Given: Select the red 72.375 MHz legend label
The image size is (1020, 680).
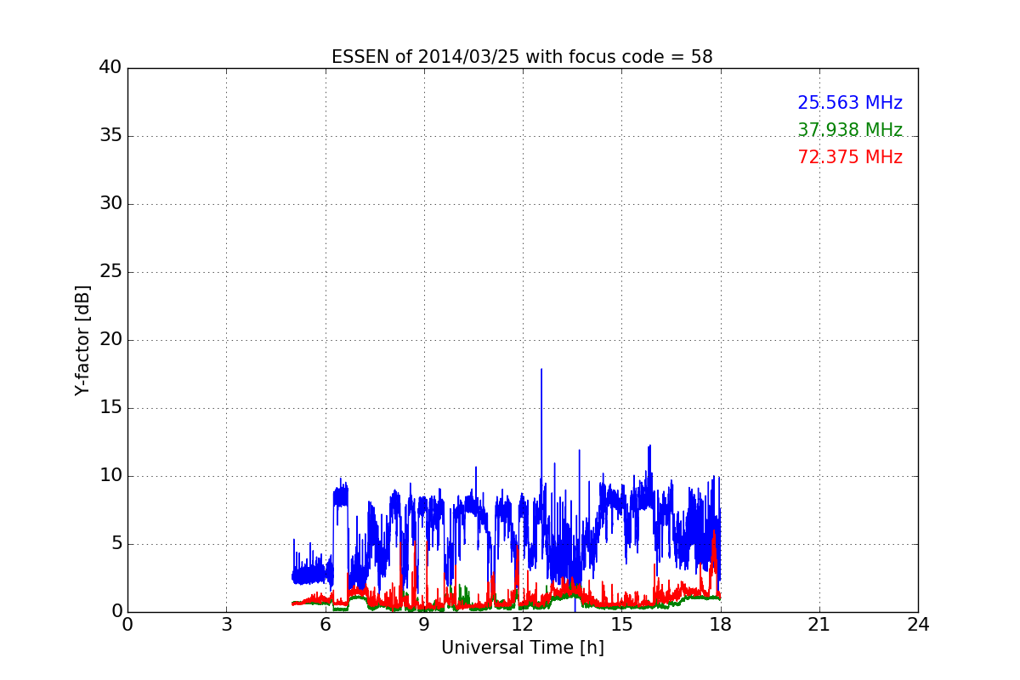Looking at the screenshot, I should pos(850,157).
